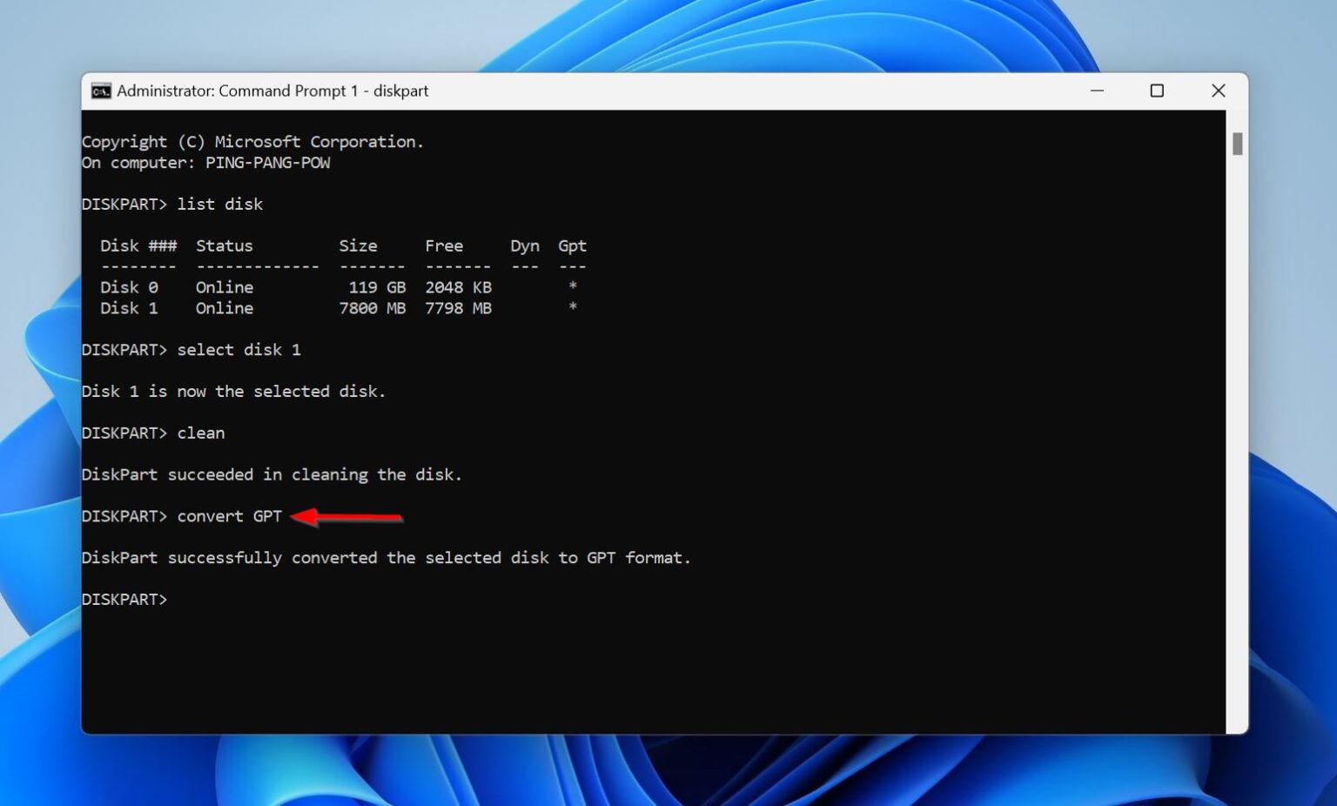Select the 'DiskPart succeeded in cleaning' message

(272, 474)
